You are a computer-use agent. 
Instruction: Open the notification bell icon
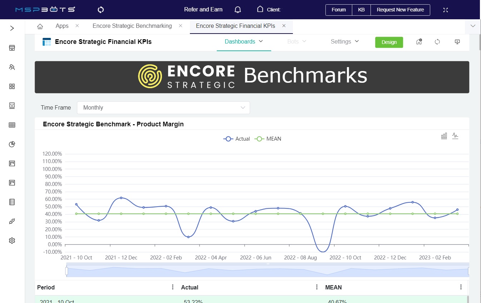coord(237,10)
